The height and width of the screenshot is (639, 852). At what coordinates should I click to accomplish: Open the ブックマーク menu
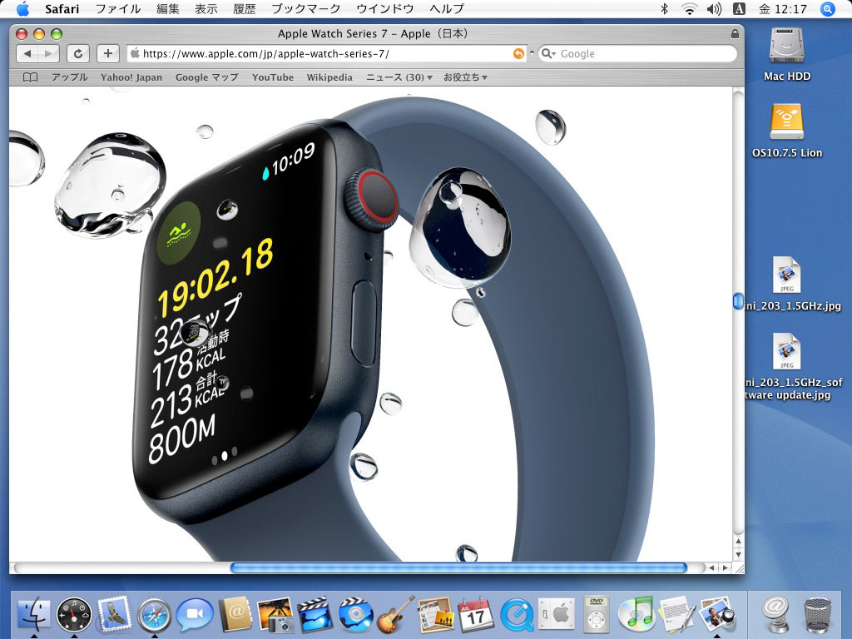point(306,8)
